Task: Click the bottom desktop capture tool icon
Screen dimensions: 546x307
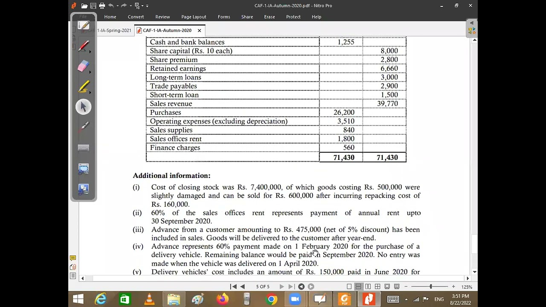Action: click(x=84, y=189)
